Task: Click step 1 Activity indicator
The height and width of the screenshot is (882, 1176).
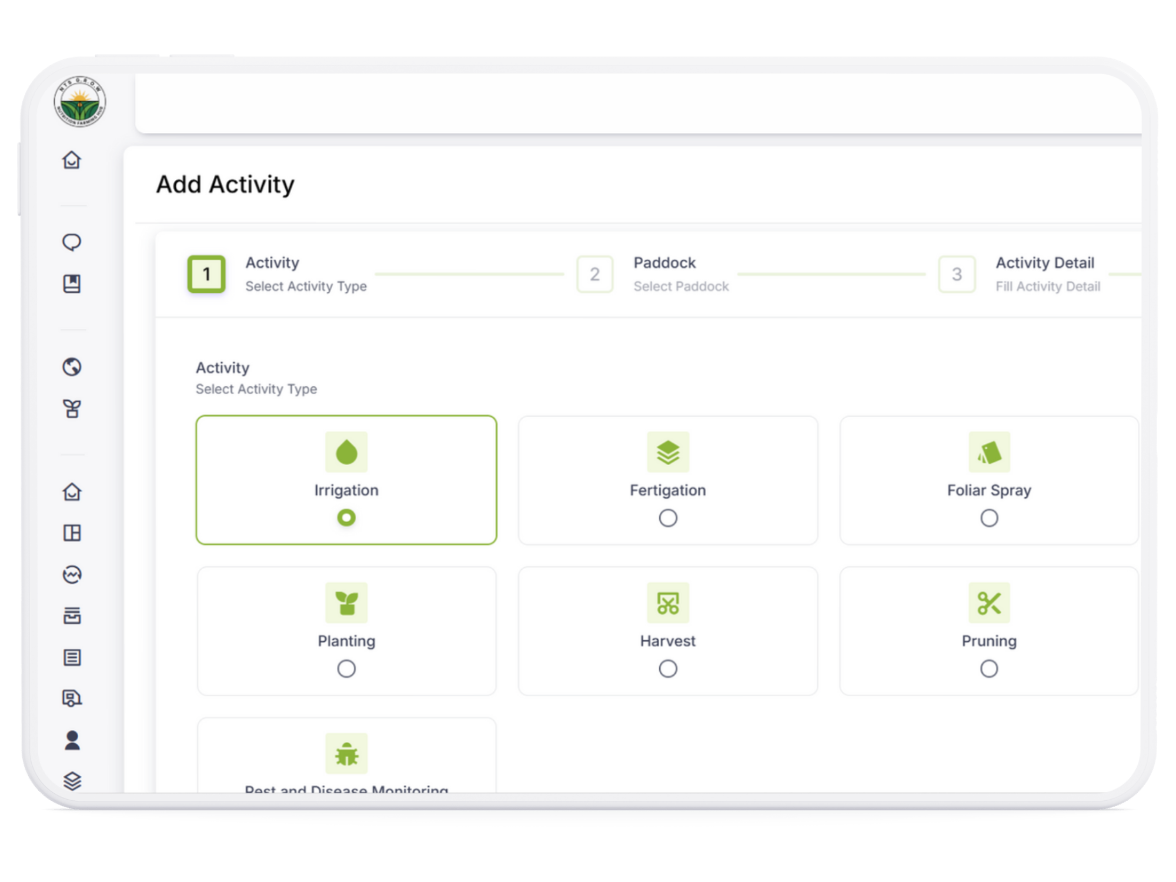Action: pos(206,274)
